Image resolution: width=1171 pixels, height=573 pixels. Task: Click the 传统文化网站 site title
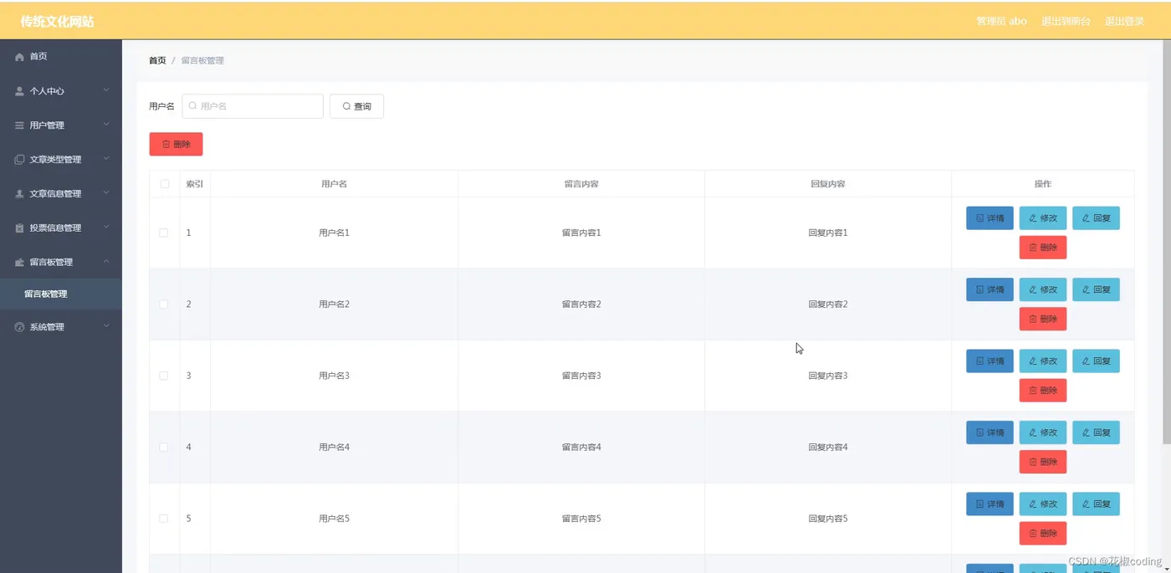pyautogui.click(x=57, y=21)
